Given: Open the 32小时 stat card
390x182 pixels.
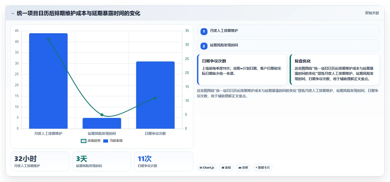Looking at the screenshot, I should pyautogui.click(x=40, y=161).
